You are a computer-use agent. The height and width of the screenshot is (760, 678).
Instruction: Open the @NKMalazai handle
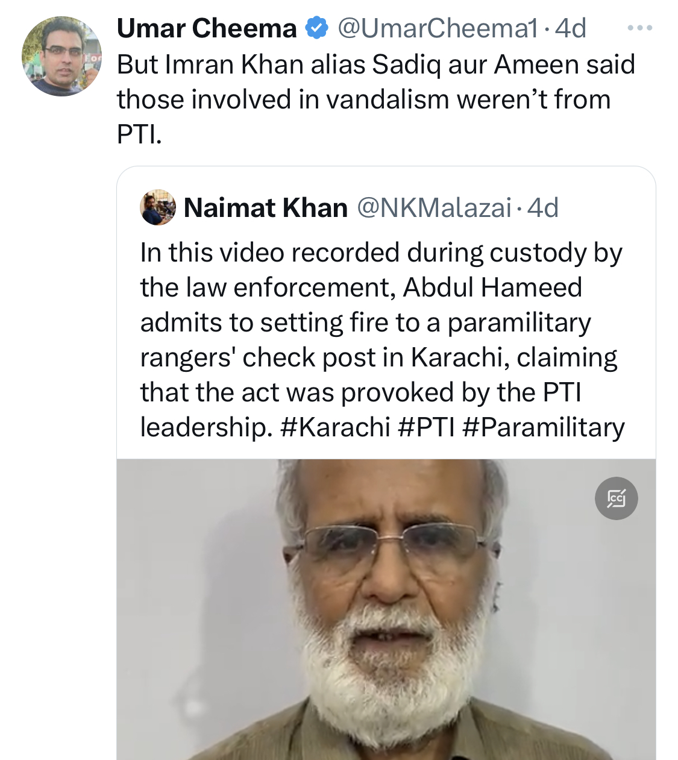tap(435, 208)
